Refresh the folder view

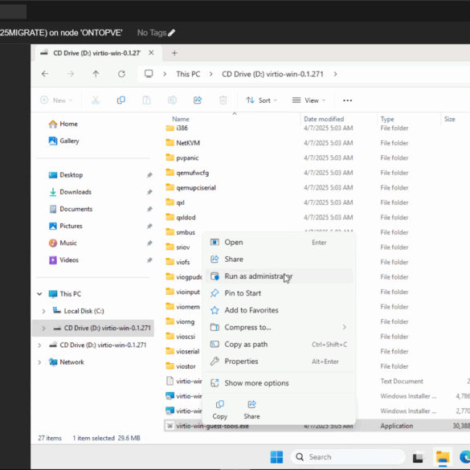coord(121,74)
